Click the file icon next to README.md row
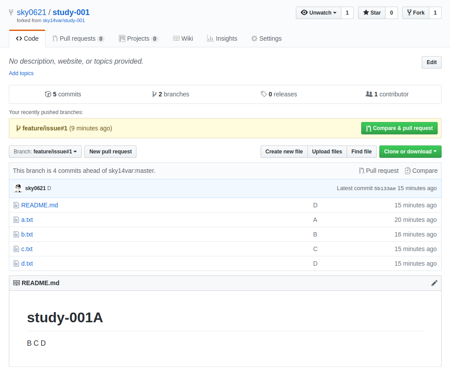The height and width of the screenshot is (374, 450). [16, 205]
